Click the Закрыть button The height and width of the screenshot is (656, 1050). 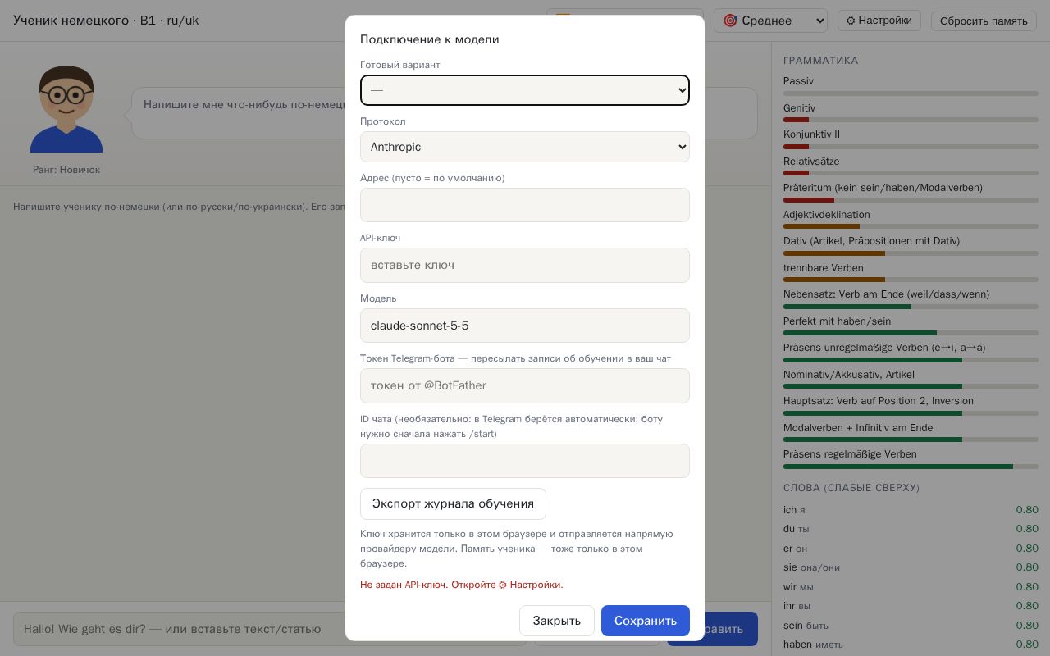[x=557, y=621]
